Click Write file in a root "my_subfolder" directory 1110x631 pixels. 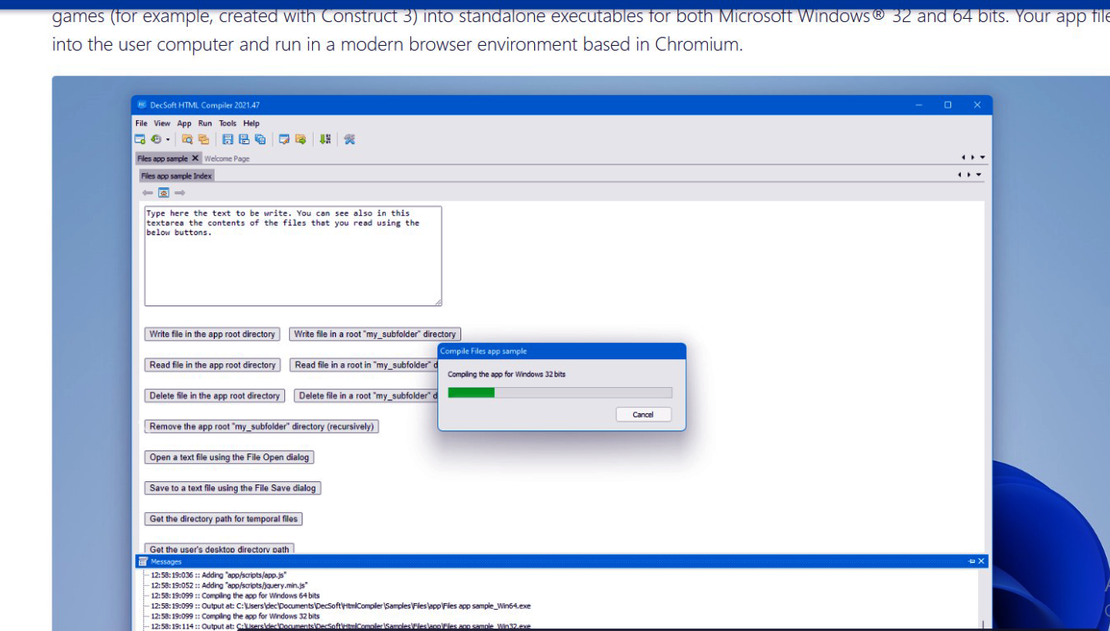tap(375, 334)
